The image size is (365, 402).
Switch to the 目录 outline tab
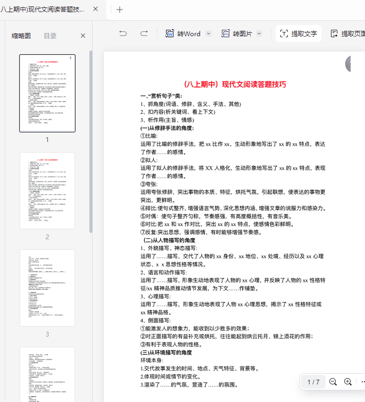[50, 36]
